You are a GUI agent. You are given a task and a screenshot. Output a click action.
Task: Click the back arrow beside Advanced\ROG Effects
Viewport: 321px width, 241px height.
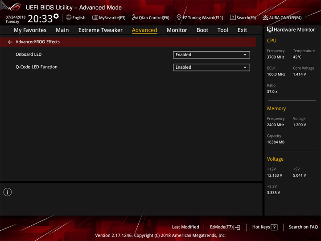click(x=10, y=42)
